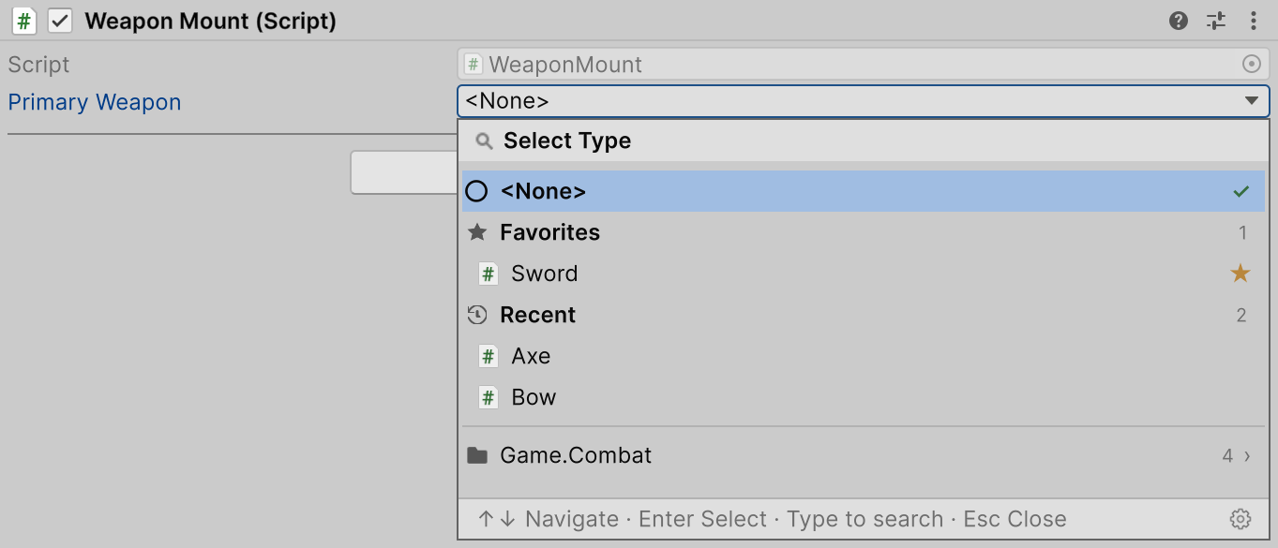Image resolution: width=1278 pixels, height=548 pixels.
Task: Open the component three-dot context menu
Action: [1254, 21]
